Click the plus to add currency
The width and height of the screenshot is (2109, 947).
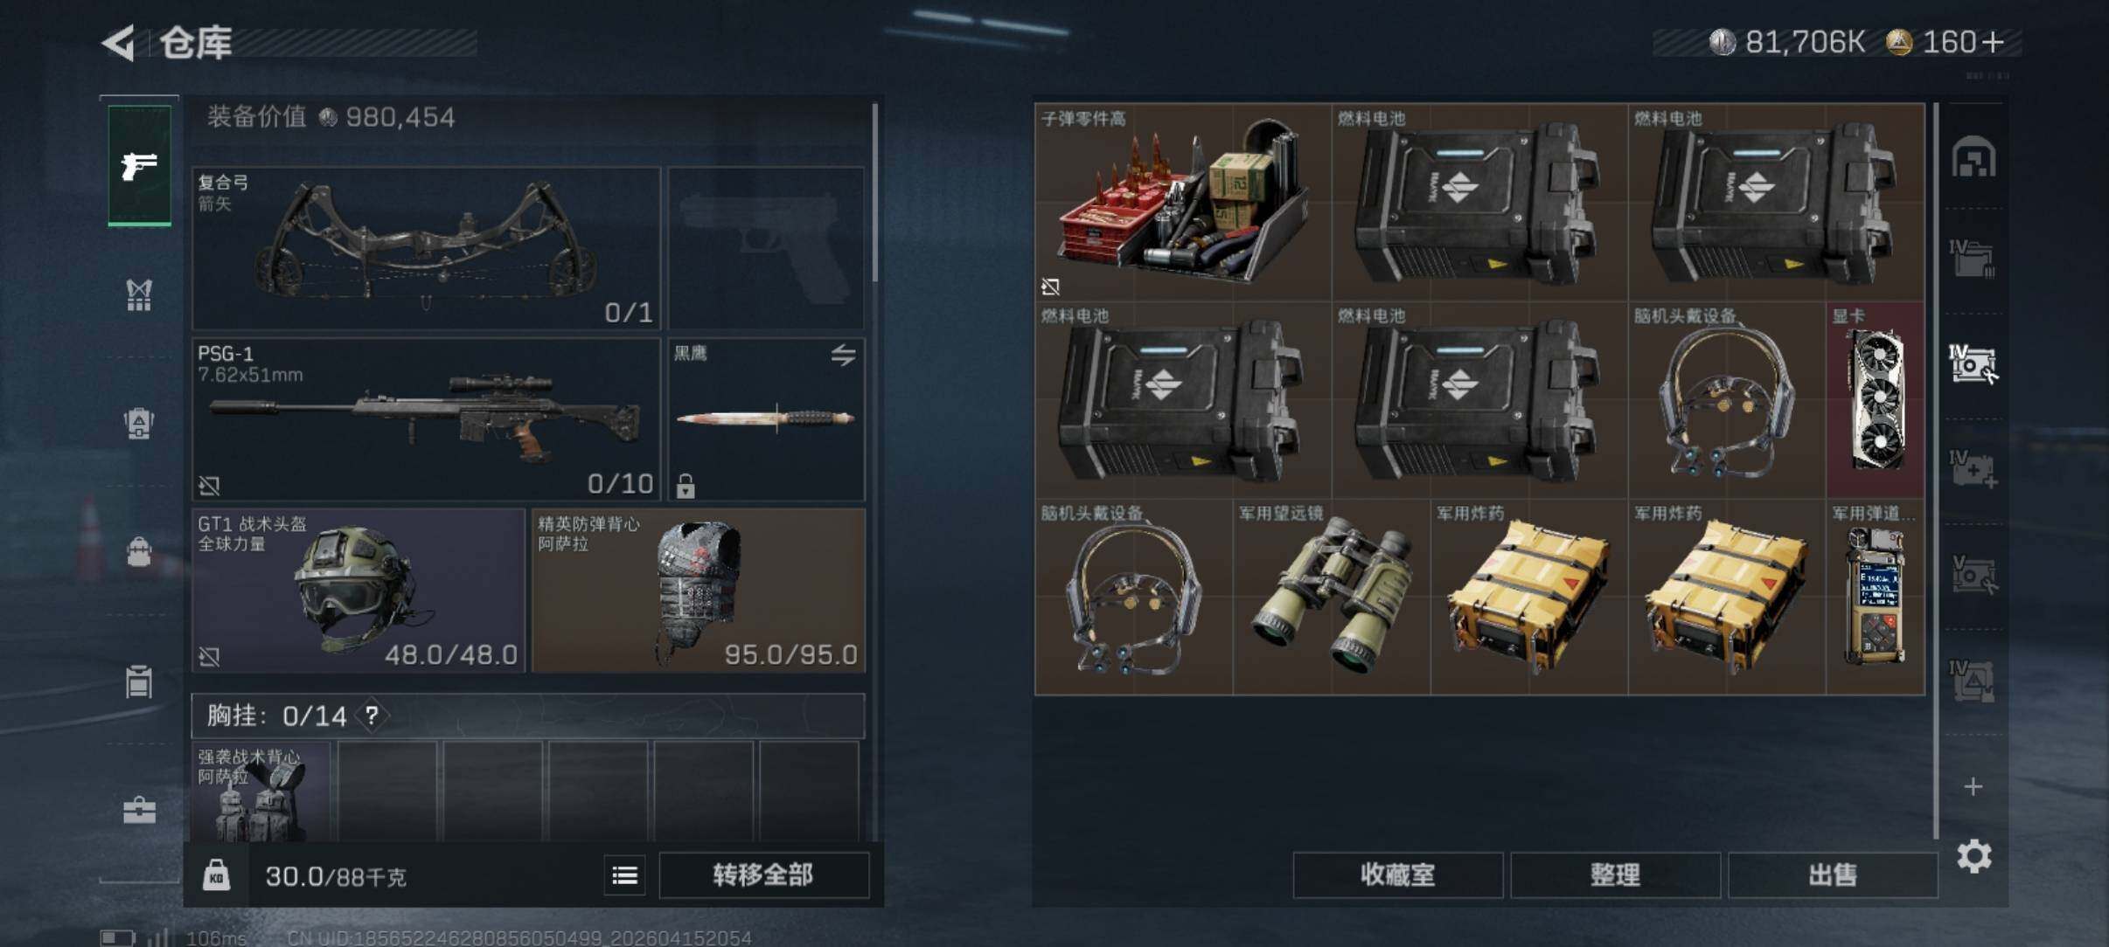point(1993,42)
